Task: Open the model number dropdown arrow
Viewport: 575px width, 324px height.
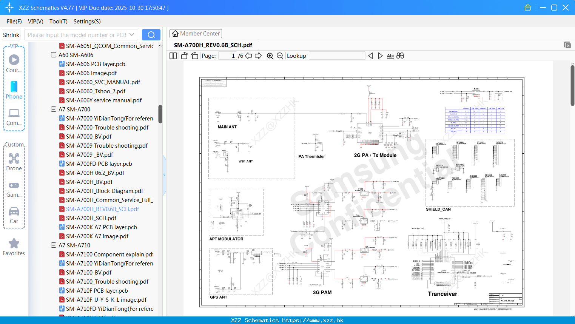Action: pos(132,35)
